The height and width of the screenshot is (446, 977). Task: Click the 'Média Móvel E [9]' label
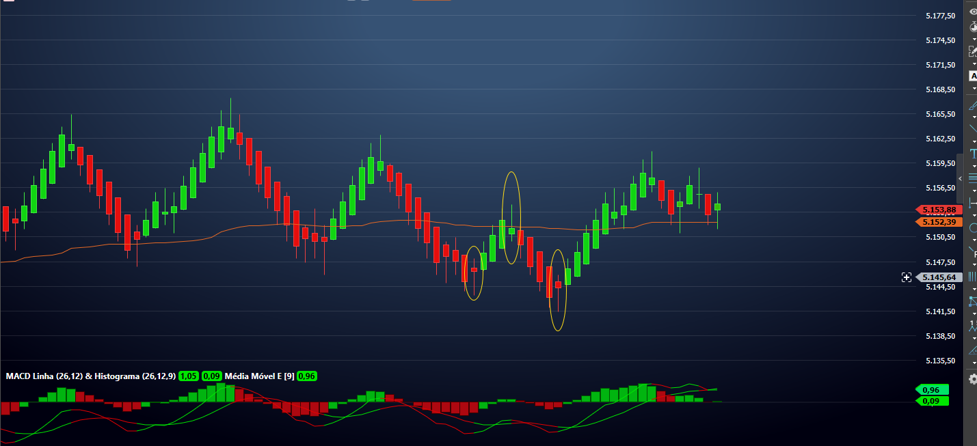259,376
